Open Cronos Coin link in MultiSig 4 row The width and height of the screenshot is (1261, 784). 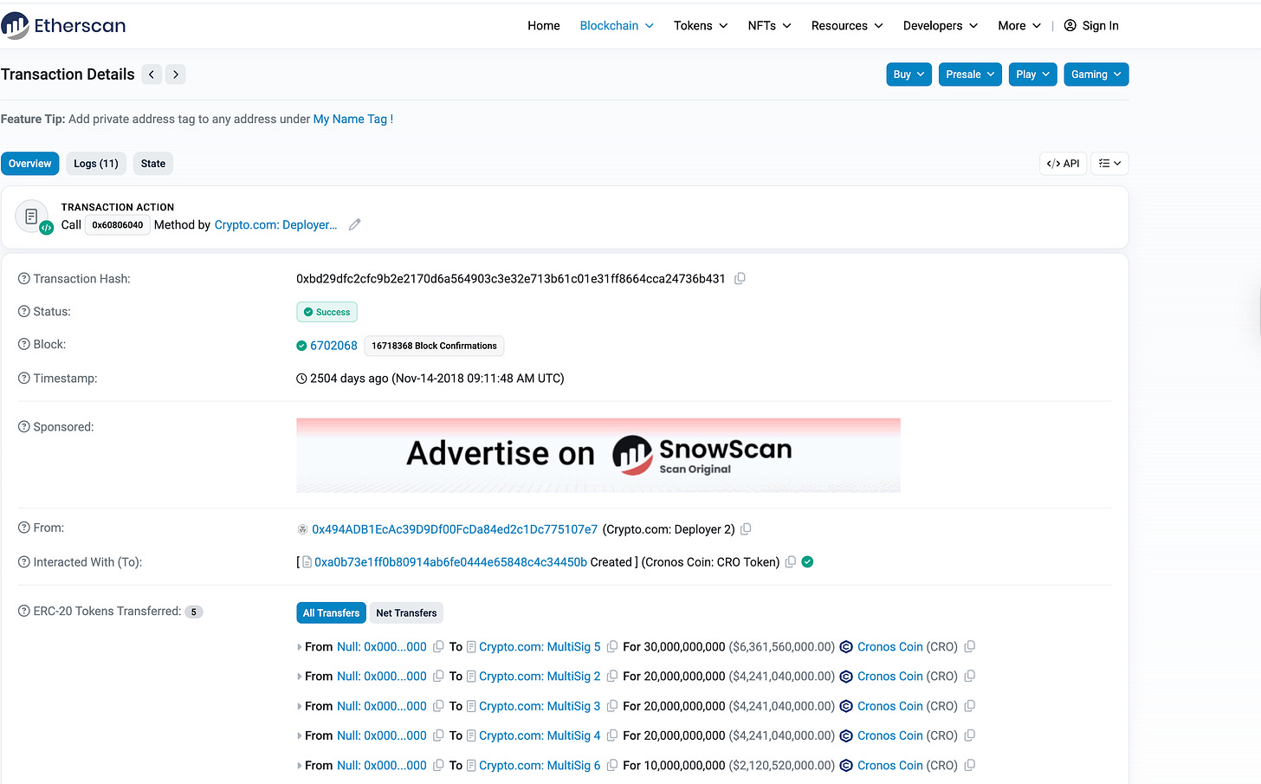[890, 735]
